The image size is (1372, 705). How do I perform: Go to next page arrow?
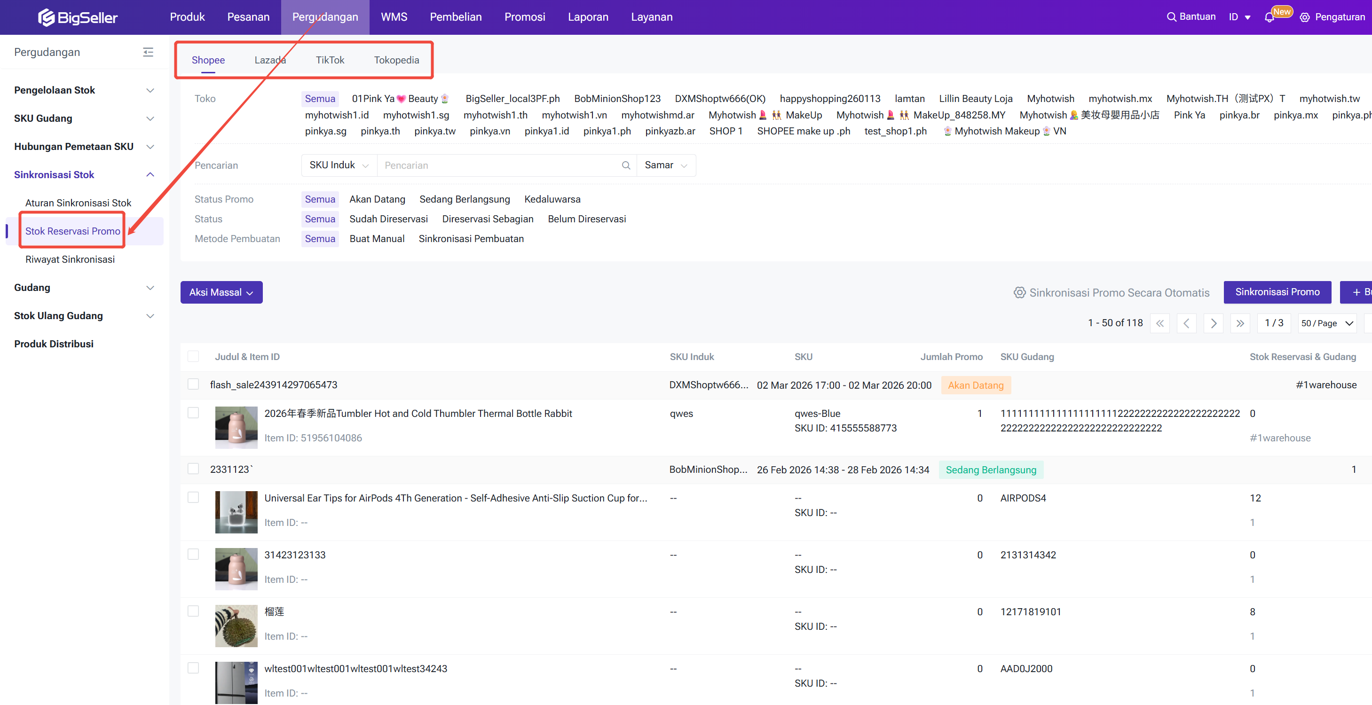(x=1213, y=323)
